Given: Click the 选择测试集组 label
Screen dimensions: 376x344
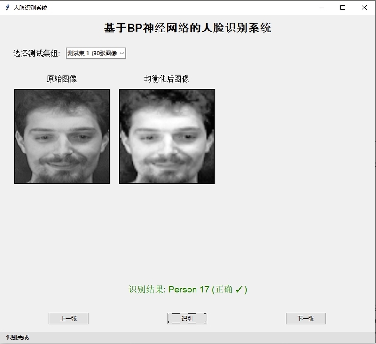Looking at the screenshot, I should click(x=37, y=54).
